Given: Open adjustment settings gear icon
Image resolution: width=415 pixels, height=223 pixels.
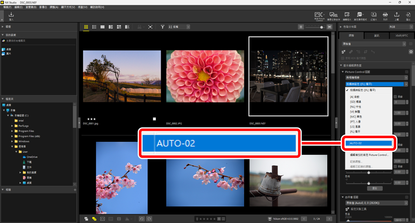Looking at the screenshot, I should click(x=411, y=52).
